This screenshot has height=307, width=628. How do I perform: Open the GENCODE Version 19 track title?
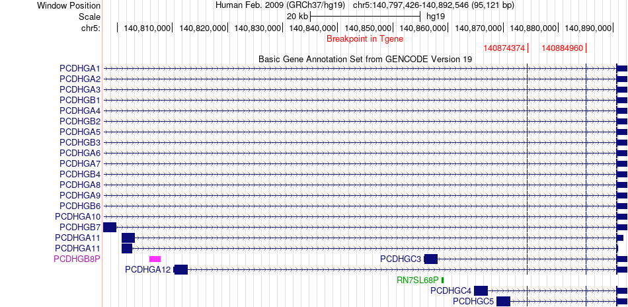coord(365,59)
